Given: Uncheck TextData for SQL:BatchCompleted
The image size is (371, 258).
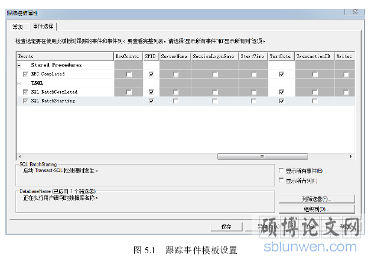Looking at the screenshot, I should 281,92.
